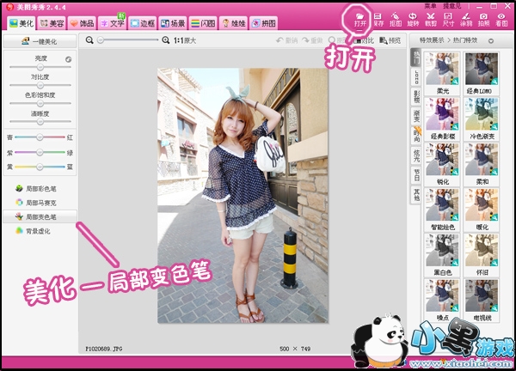
Task: Click the 亮度 brightness slider handle
Action: 40,67
